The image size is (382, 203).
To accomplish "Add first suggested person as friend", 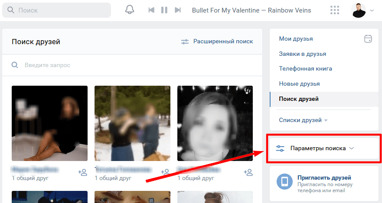I will coord(82,172).
